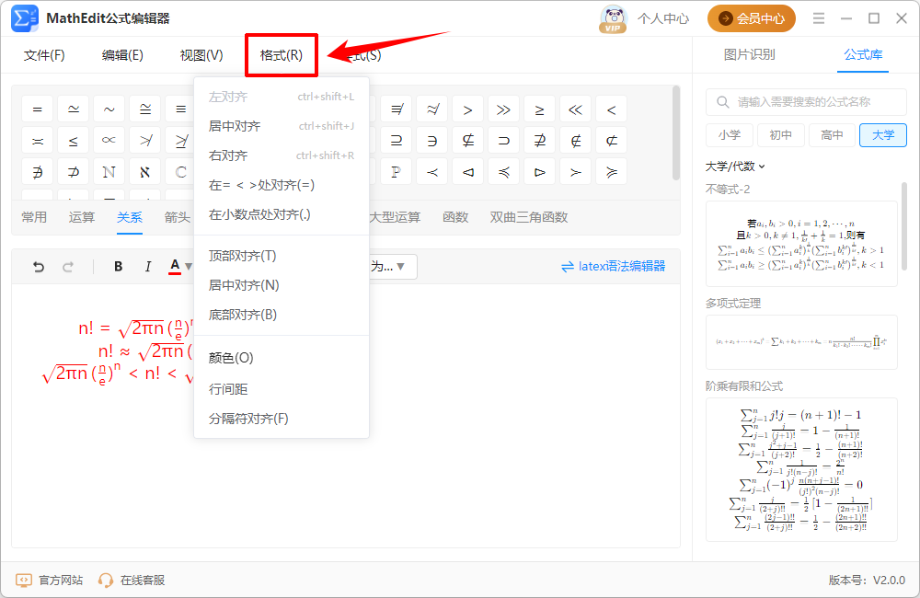Insert the not-an-element-of (∉) symbol
The width and height of the screenshot is (920, 598).
tap(576, 141)
